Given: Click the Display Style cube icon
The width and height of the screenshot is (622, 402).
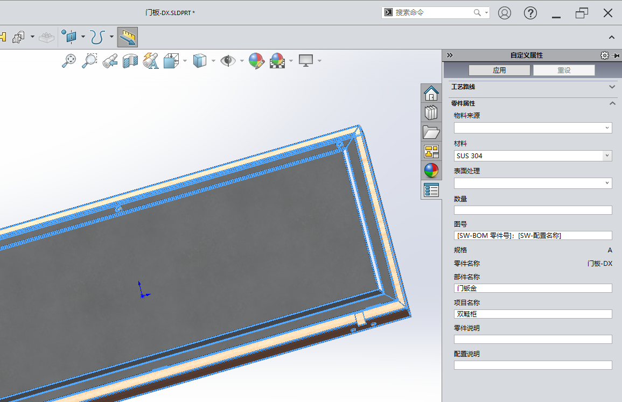Looking at the screenshot, I should point(200,61).
